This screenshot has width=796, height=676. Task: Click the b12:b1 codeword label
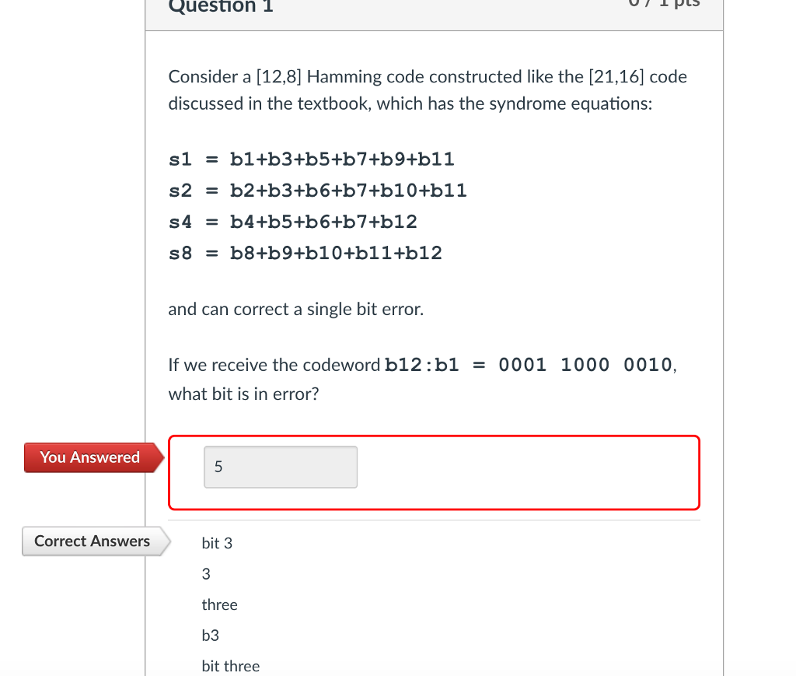[422, 365]
